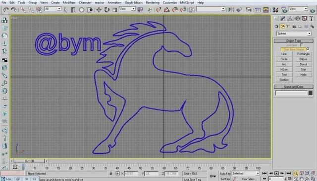
Task: Collapse the Object Type rollout
Action: [x=294, y=41]
